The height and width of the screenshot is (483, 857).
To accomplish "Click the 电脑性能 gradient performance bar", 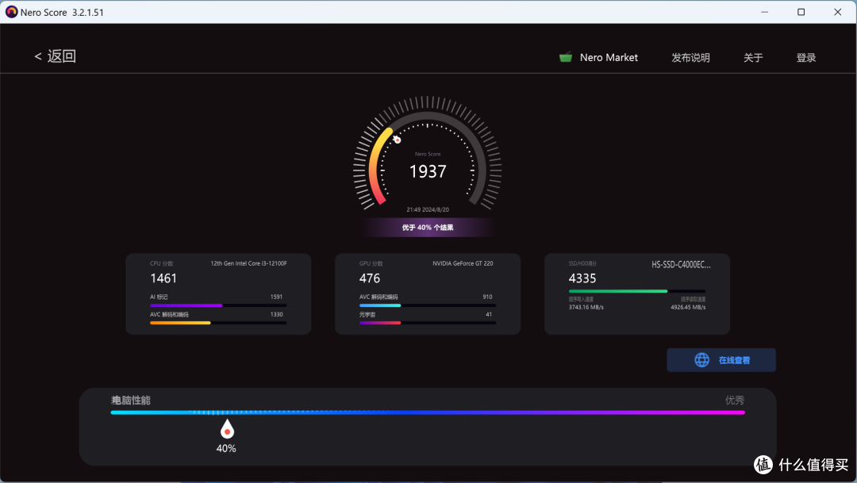I will tap(428, 412).
